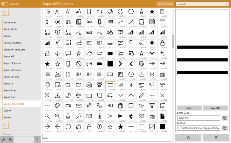The width and height of the screenshot is (231, 143).
Task: Click the bottom glyph sequence text box
Action: tap(108, 138)
